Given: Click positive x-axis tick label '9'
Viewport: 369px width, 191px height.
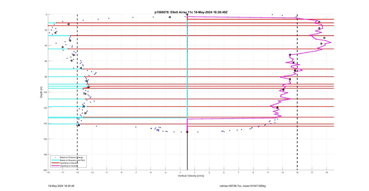Looking at the screenshot, I should coord(253,173).
